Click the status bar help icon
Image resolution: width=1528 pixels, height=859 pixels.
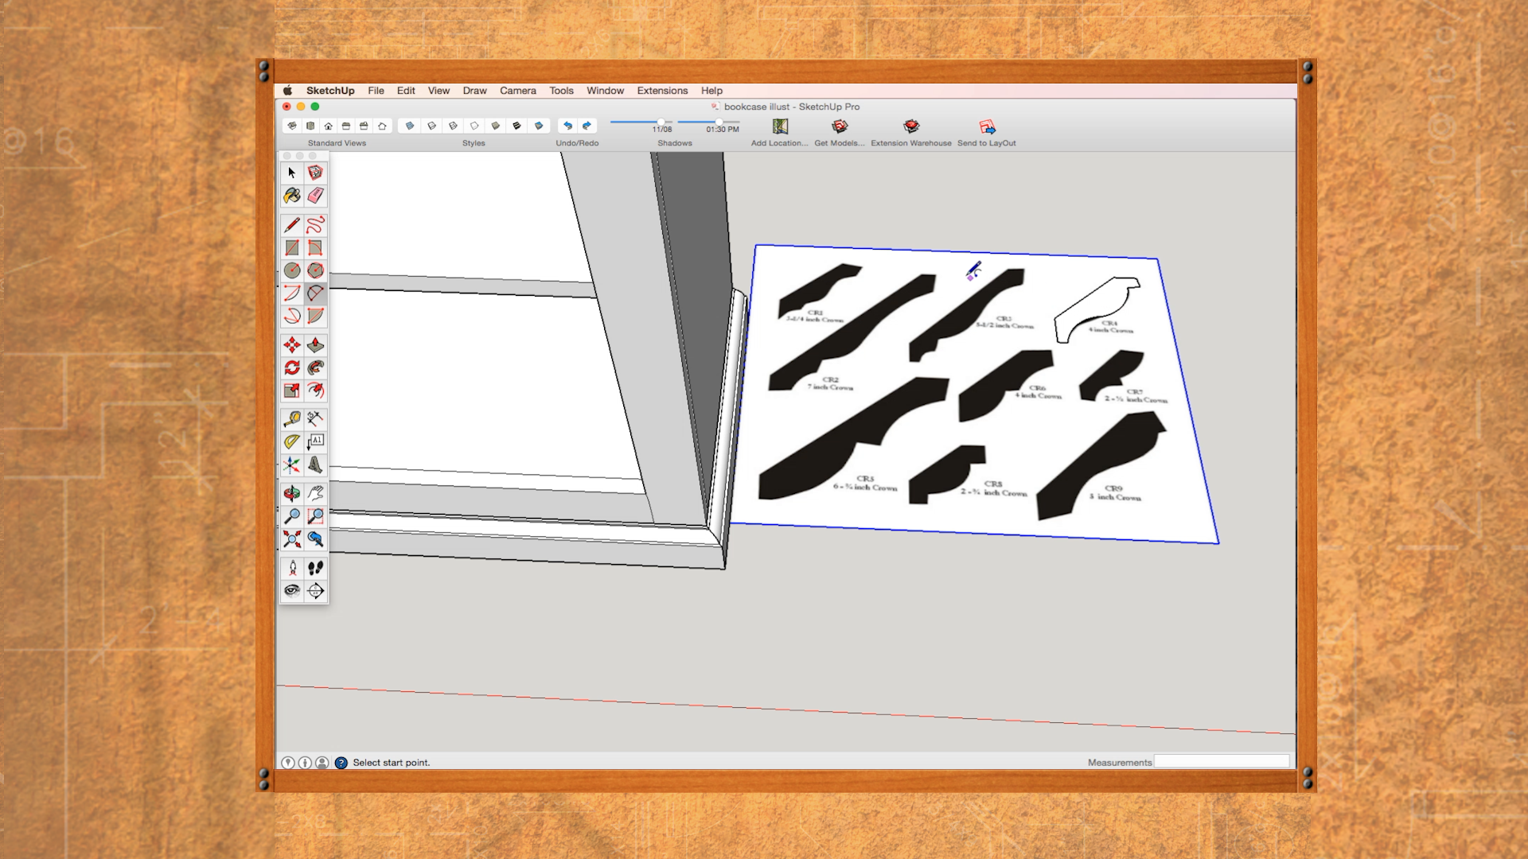(x=341, y=763)
